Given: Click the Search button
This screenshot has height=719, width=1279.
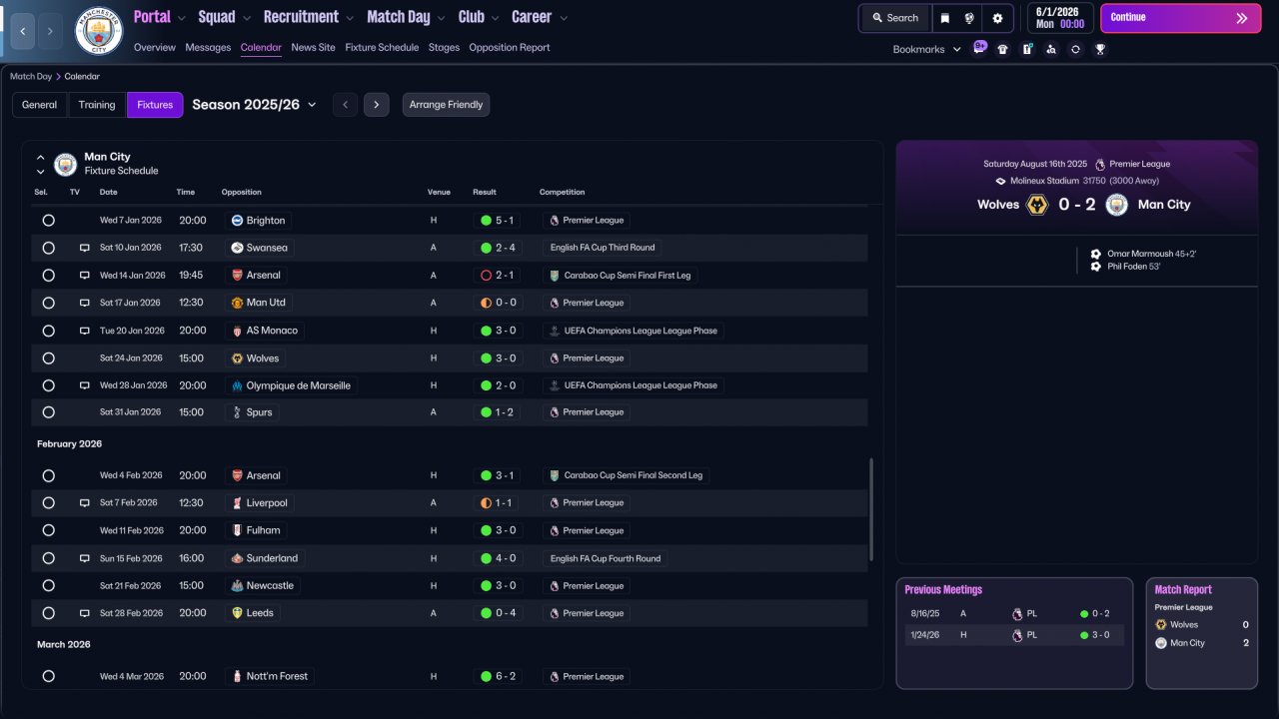Looking at the screenshot, I should point(895,18).
